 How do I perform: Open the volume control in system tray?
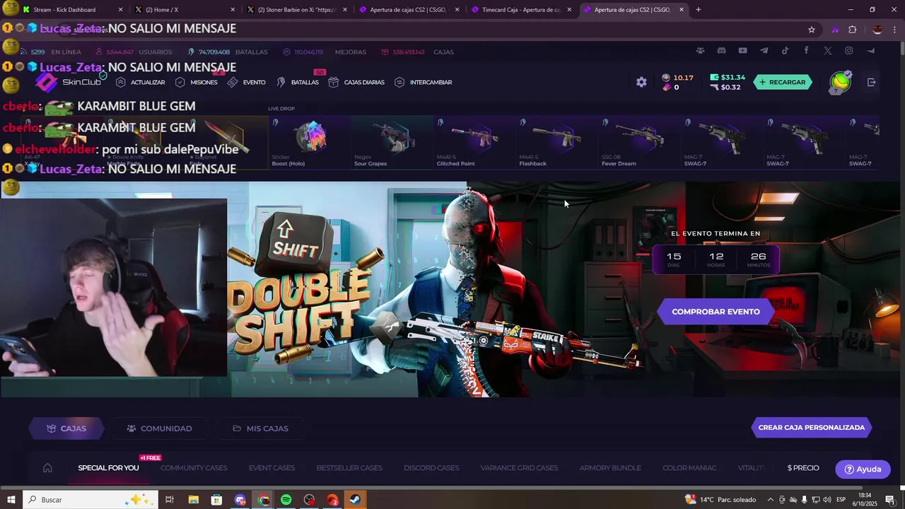[x=827, y=500]
